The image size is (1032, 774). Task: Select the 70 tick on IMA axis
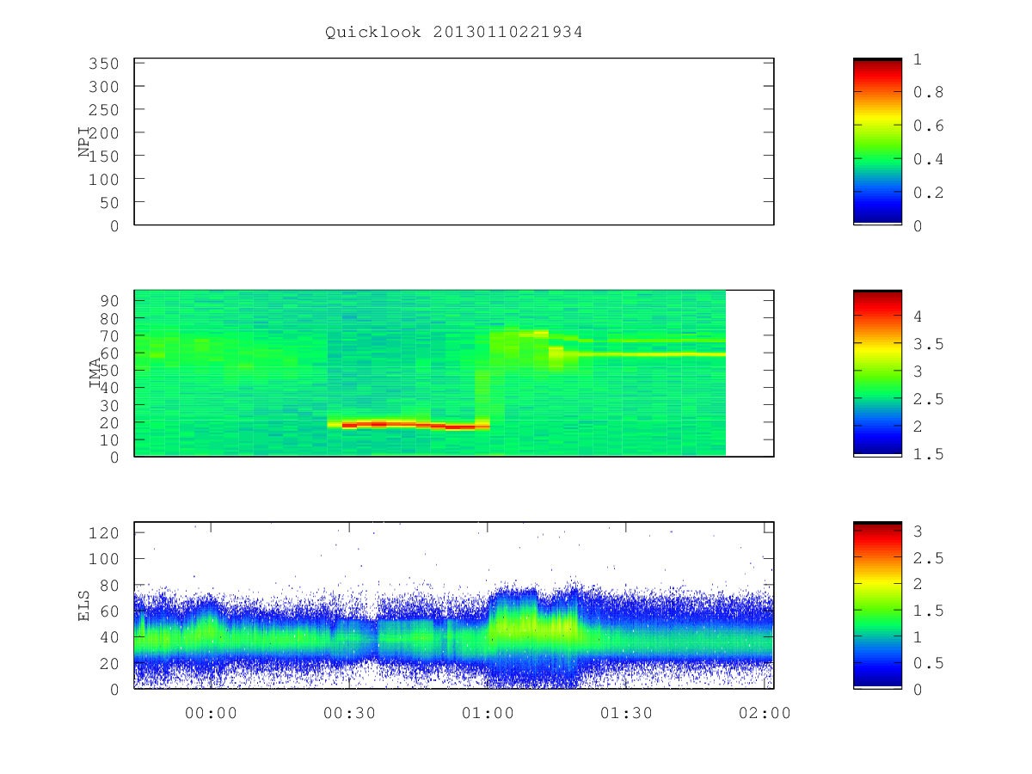pyautogui.click(x=108, y=335)
